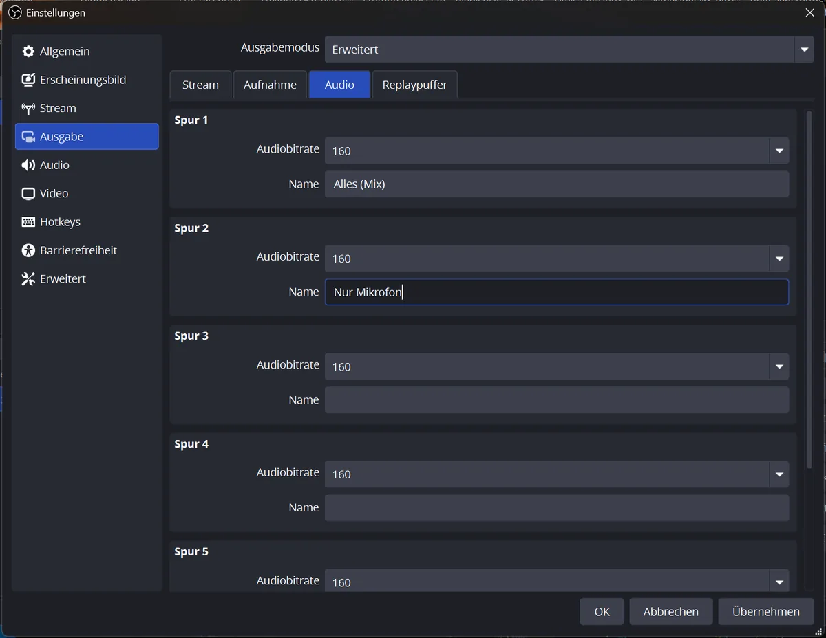Open the Allgemein gear icon in sidebar
Image resolution: width=826 pixels, height=638 pixels.
coord(28,52)
